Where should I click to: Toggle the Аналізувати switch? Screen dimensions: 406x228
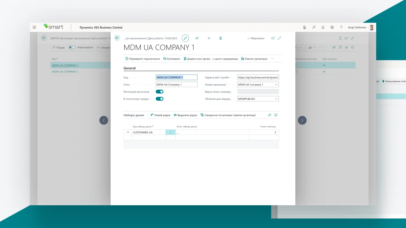pos(72,47)
